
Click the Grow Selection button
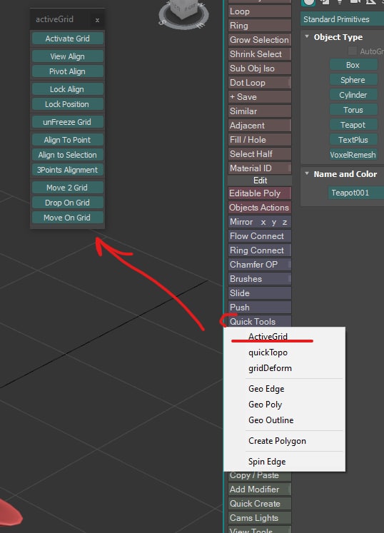point(260,40)
